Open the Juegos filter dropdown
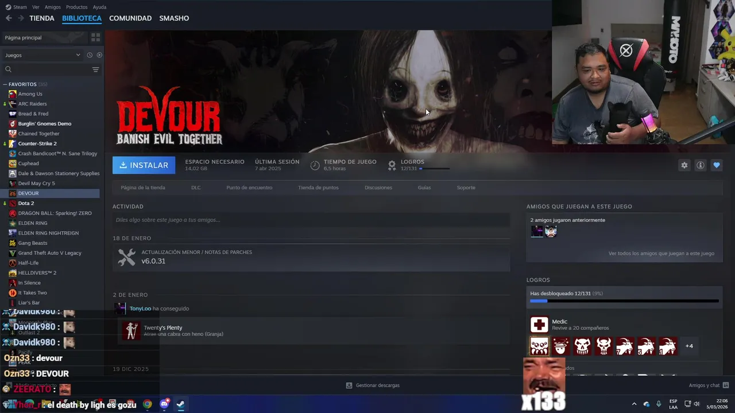 (x=42, y=55)
